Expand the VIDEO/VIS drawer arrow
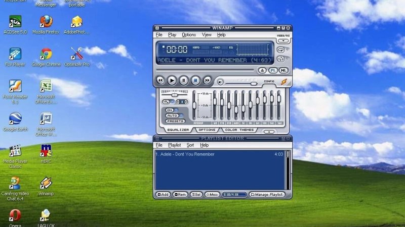The height and width of the screenshot is (227, 405). [283, 41]
